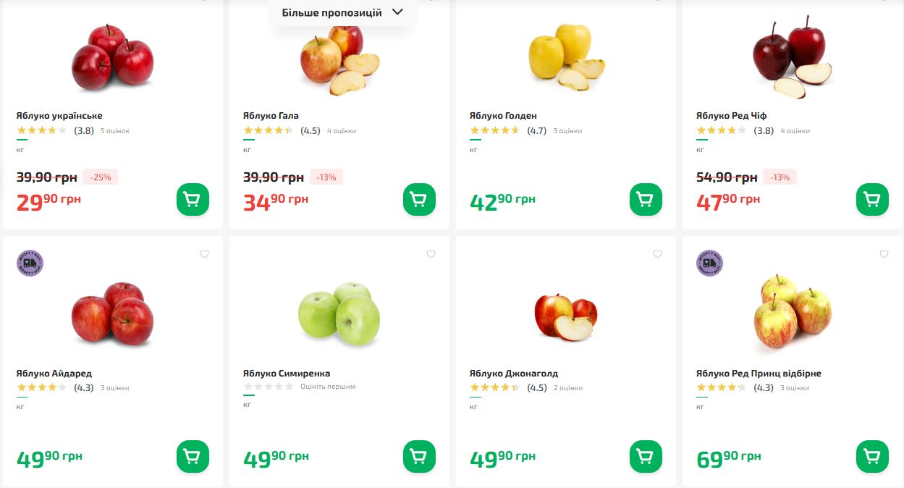Expand the Більше пропозицій dropdown
Viewport: 904px width, 488px height.
click(x=342, y=12)
